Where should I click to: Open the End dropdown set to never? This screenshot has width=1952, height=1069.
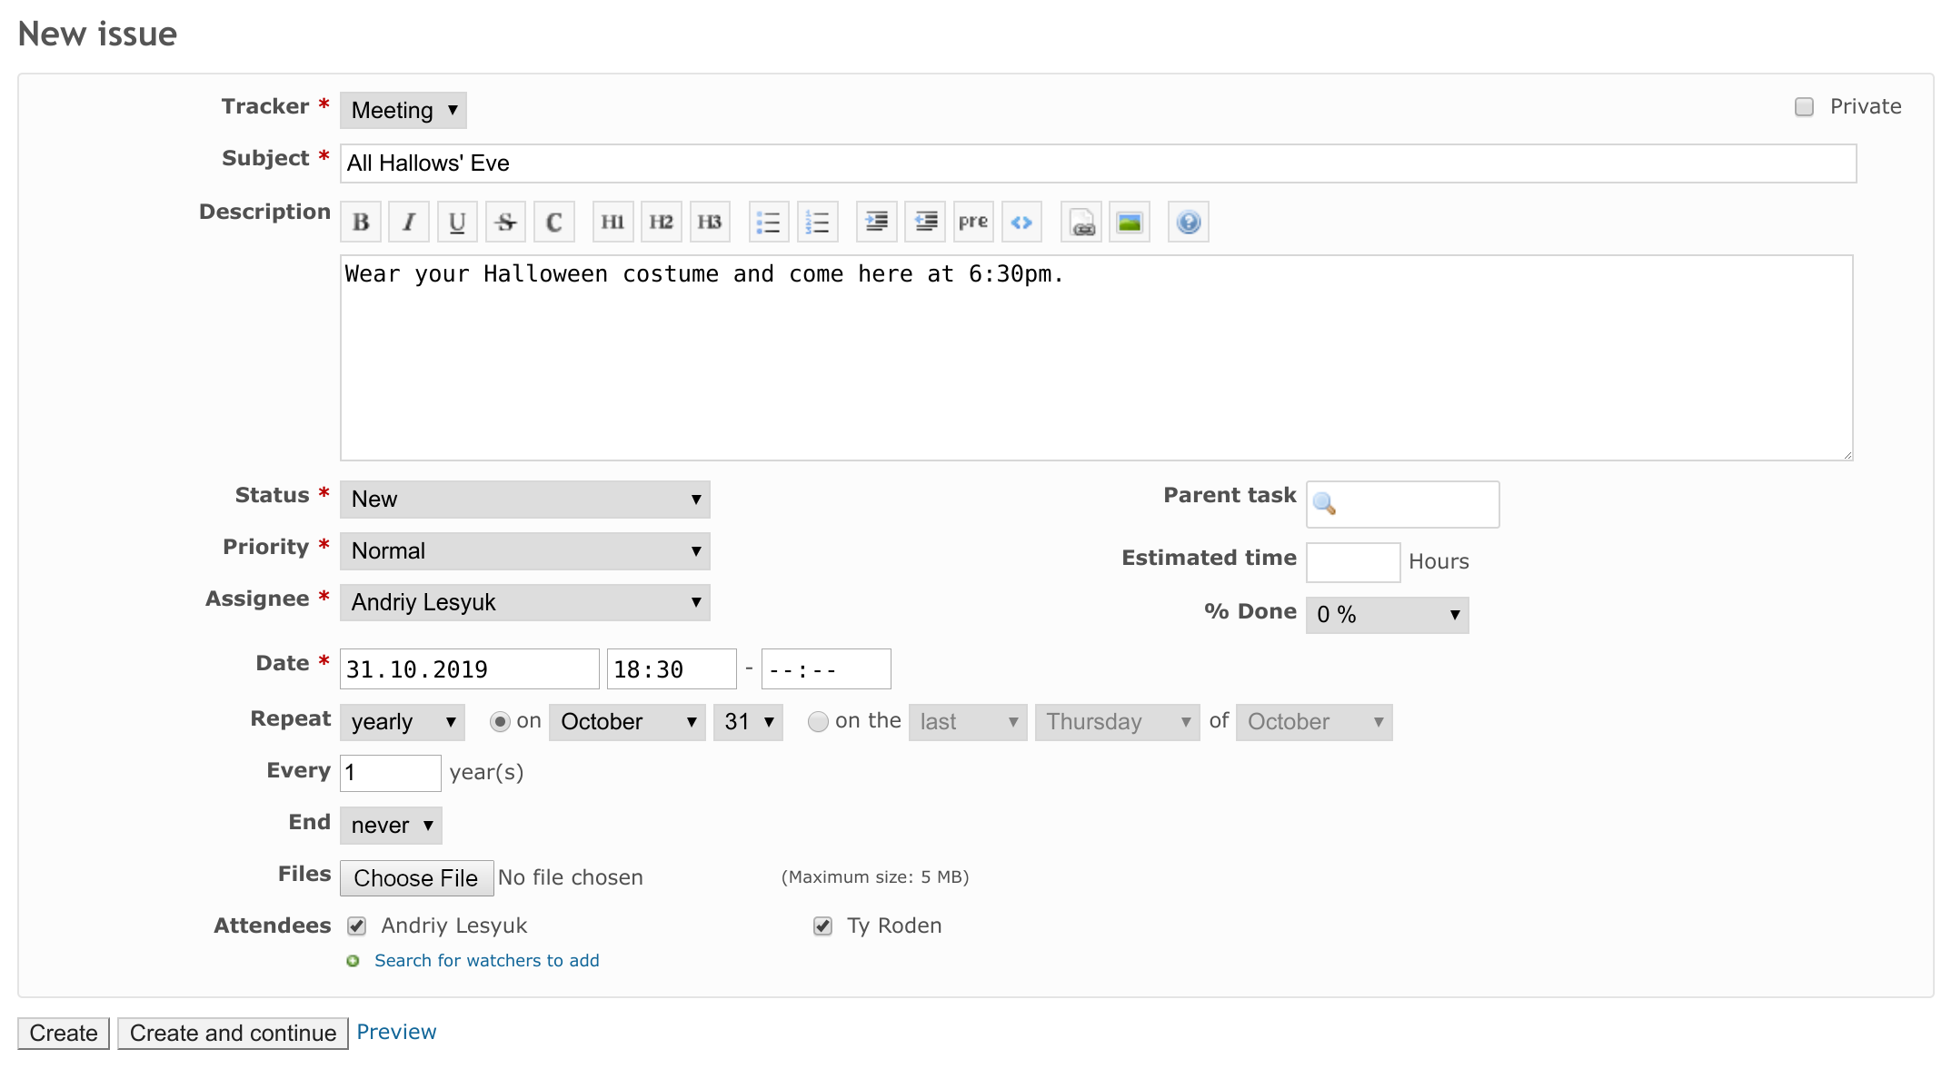point(391,825)
